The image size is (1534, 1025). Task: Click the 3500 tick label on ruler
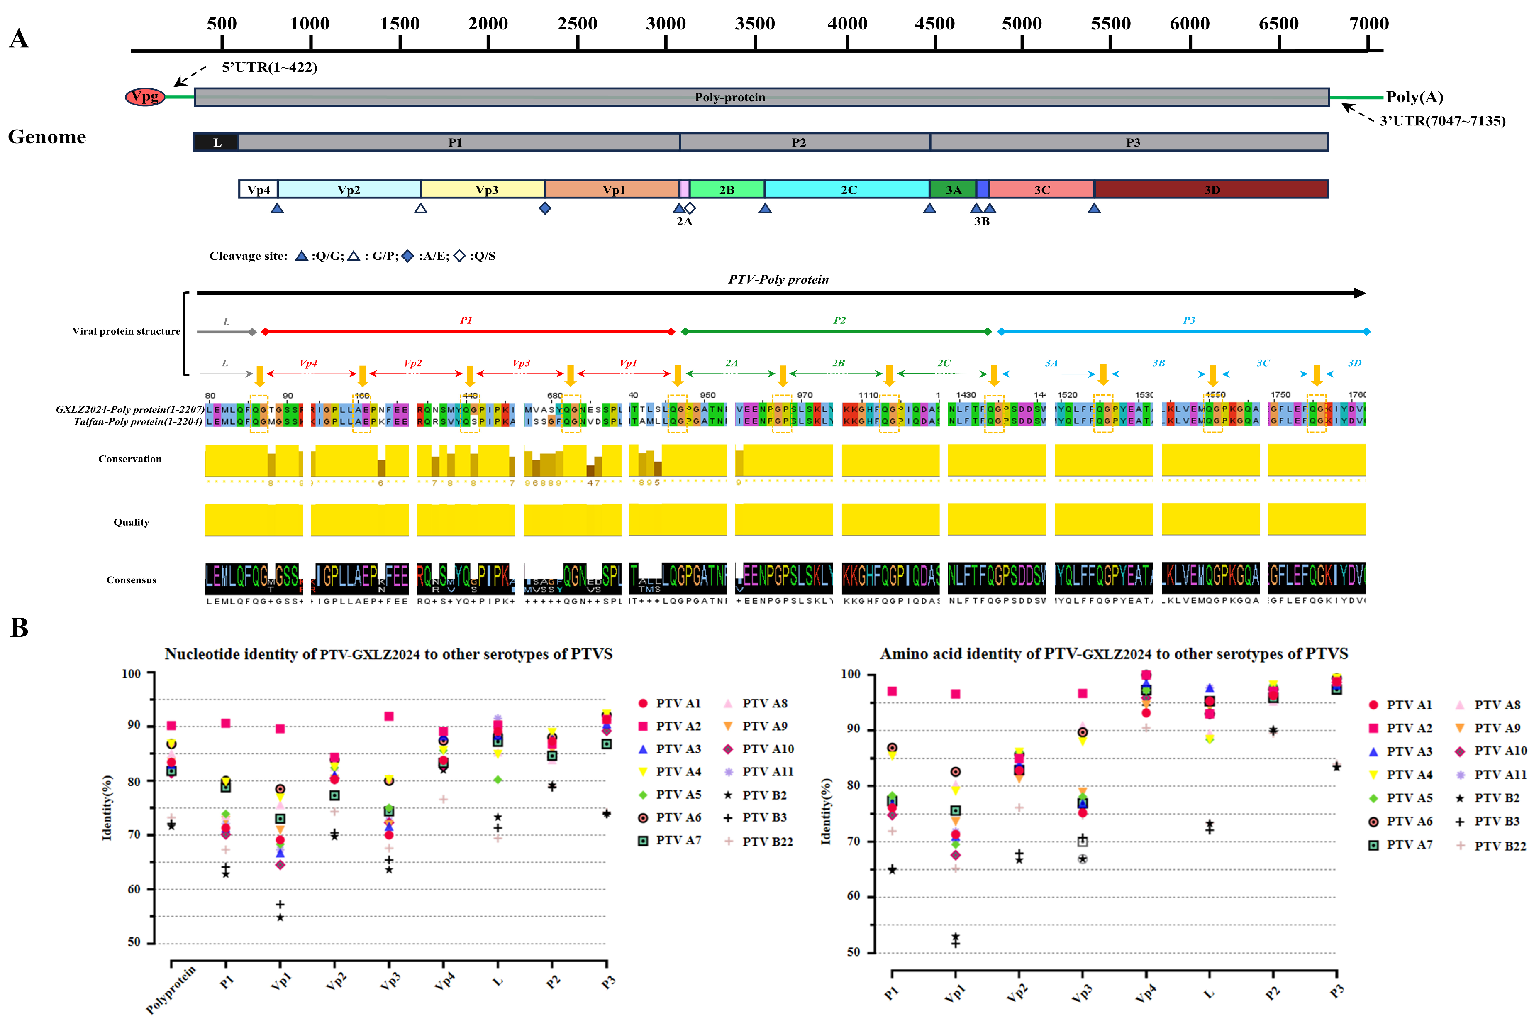tap(755, 24)
